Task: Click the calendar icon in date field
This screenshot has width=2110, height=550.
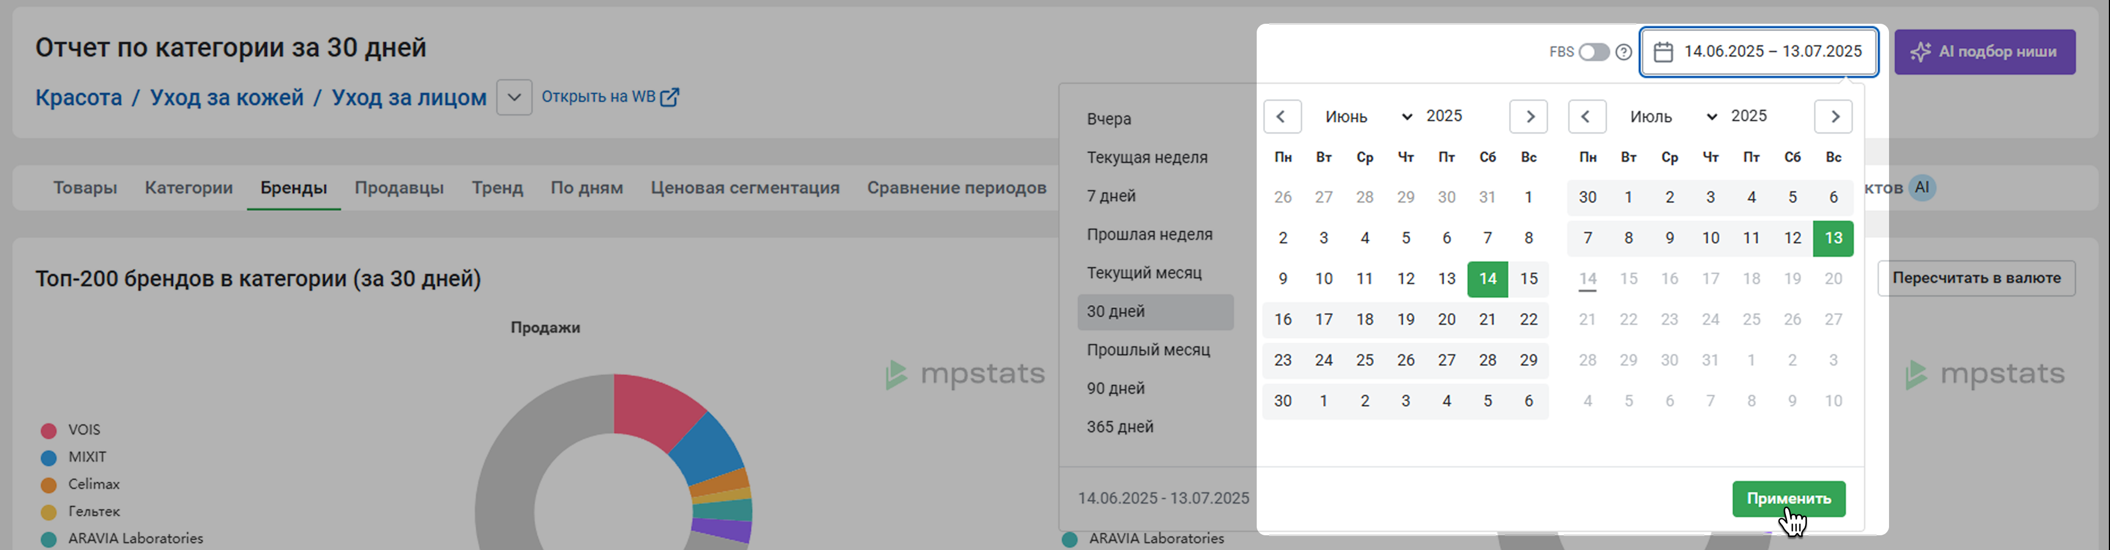Action: [x=1663, y=51]
